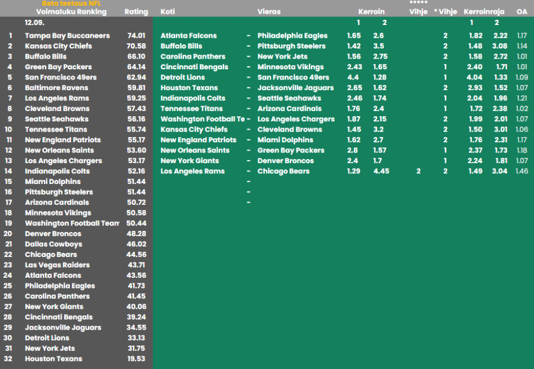Select Houston Texans in ranking list

point(53,359)
